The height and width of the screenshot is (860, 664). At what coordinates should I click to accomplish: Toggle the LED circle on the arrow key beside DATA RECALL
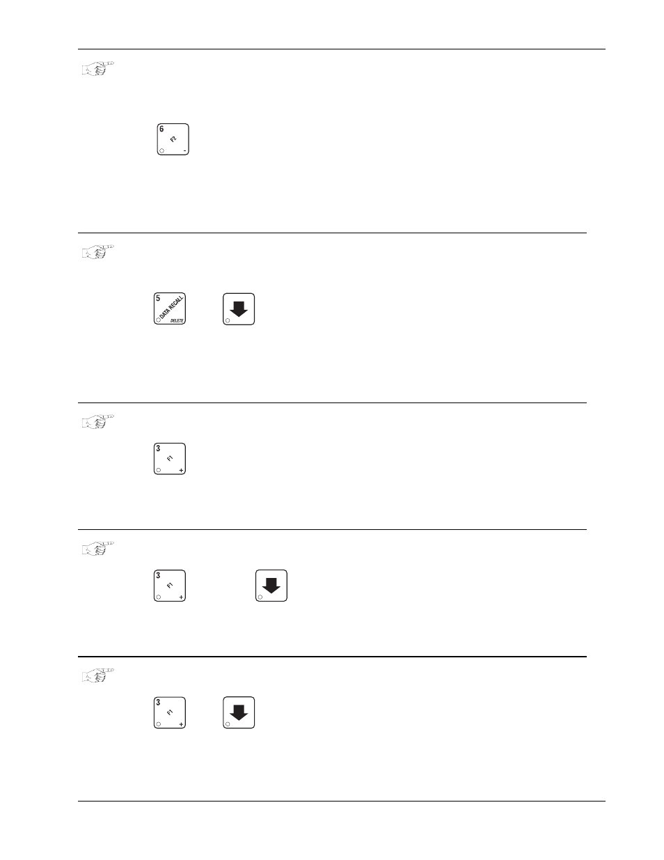tap(228, 320)
